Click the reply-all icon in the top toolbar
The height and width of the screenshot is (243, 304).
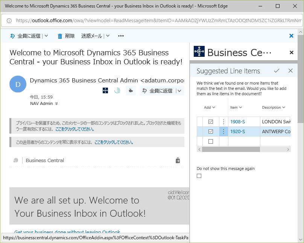coord(12,36)
